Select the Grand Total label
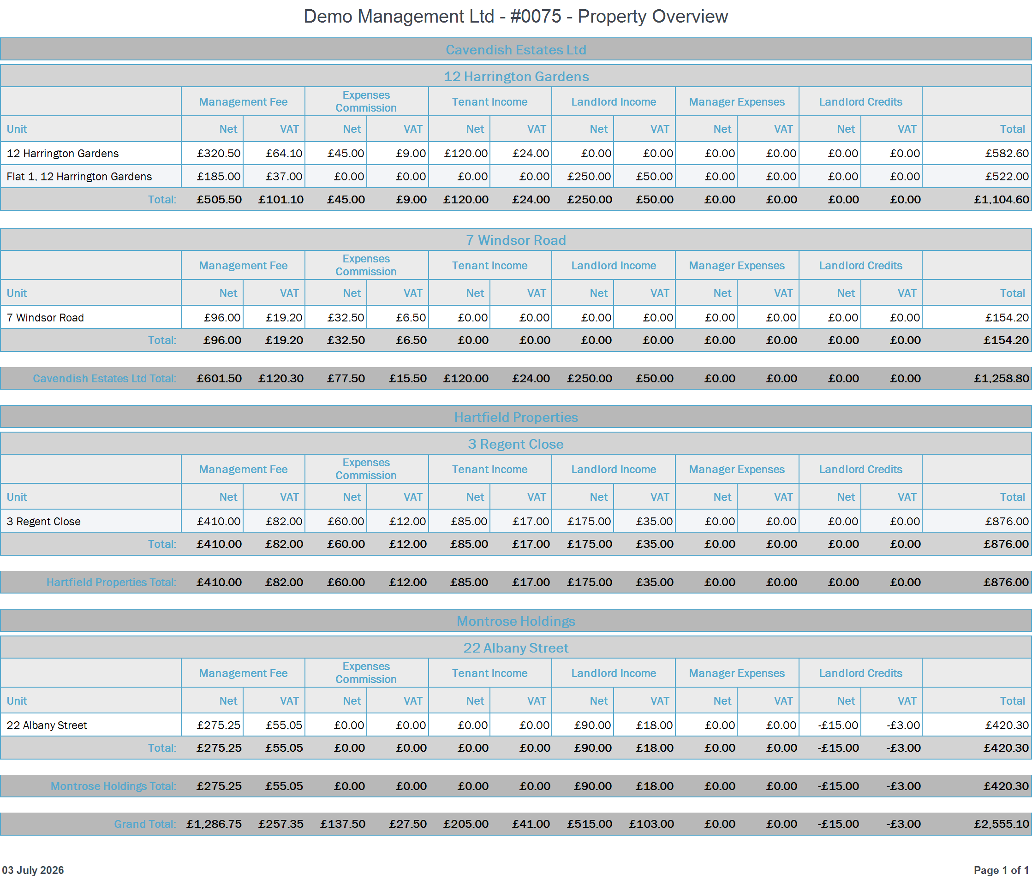The height and width of the screenshot is (885, 1032). coord(145,824)
